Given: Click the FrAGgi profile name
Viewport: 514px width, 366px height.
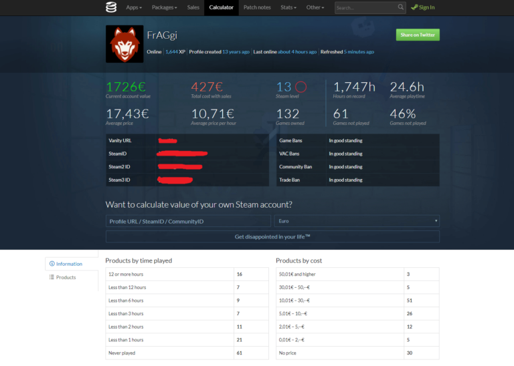Looking at the screenshot, I should (162, 35).
